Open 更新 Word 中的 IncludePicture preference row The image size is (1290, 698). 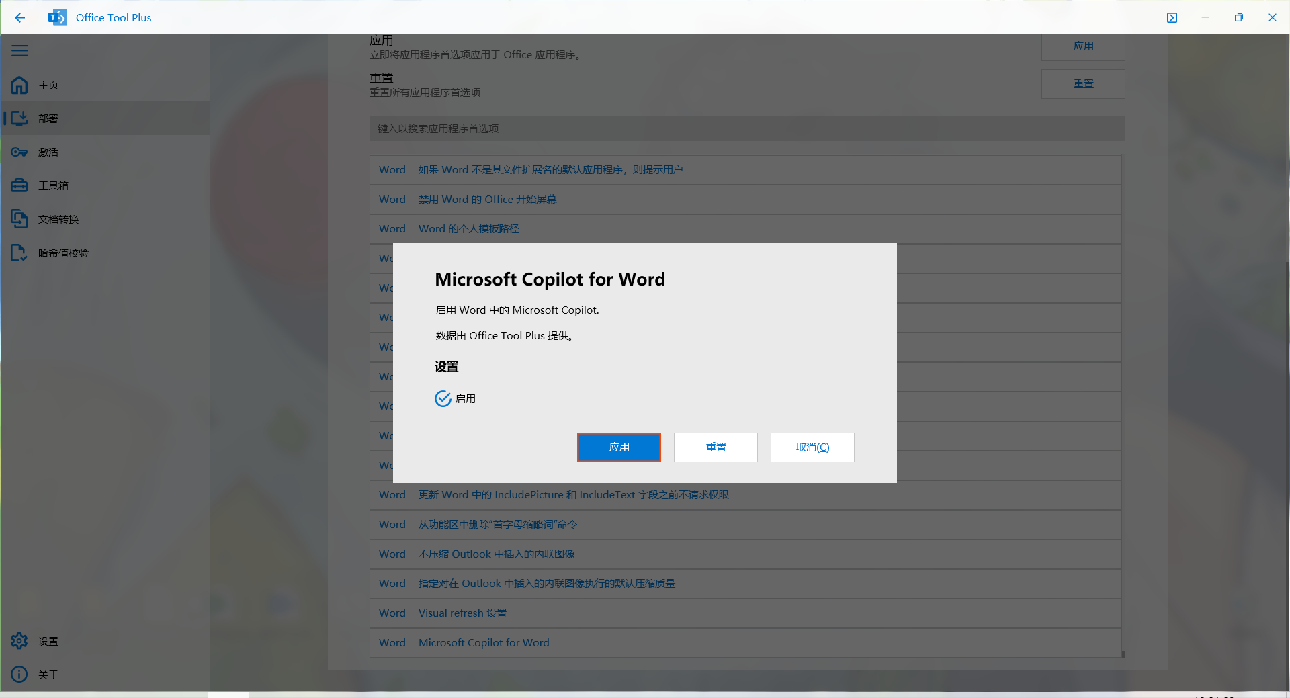746,495
